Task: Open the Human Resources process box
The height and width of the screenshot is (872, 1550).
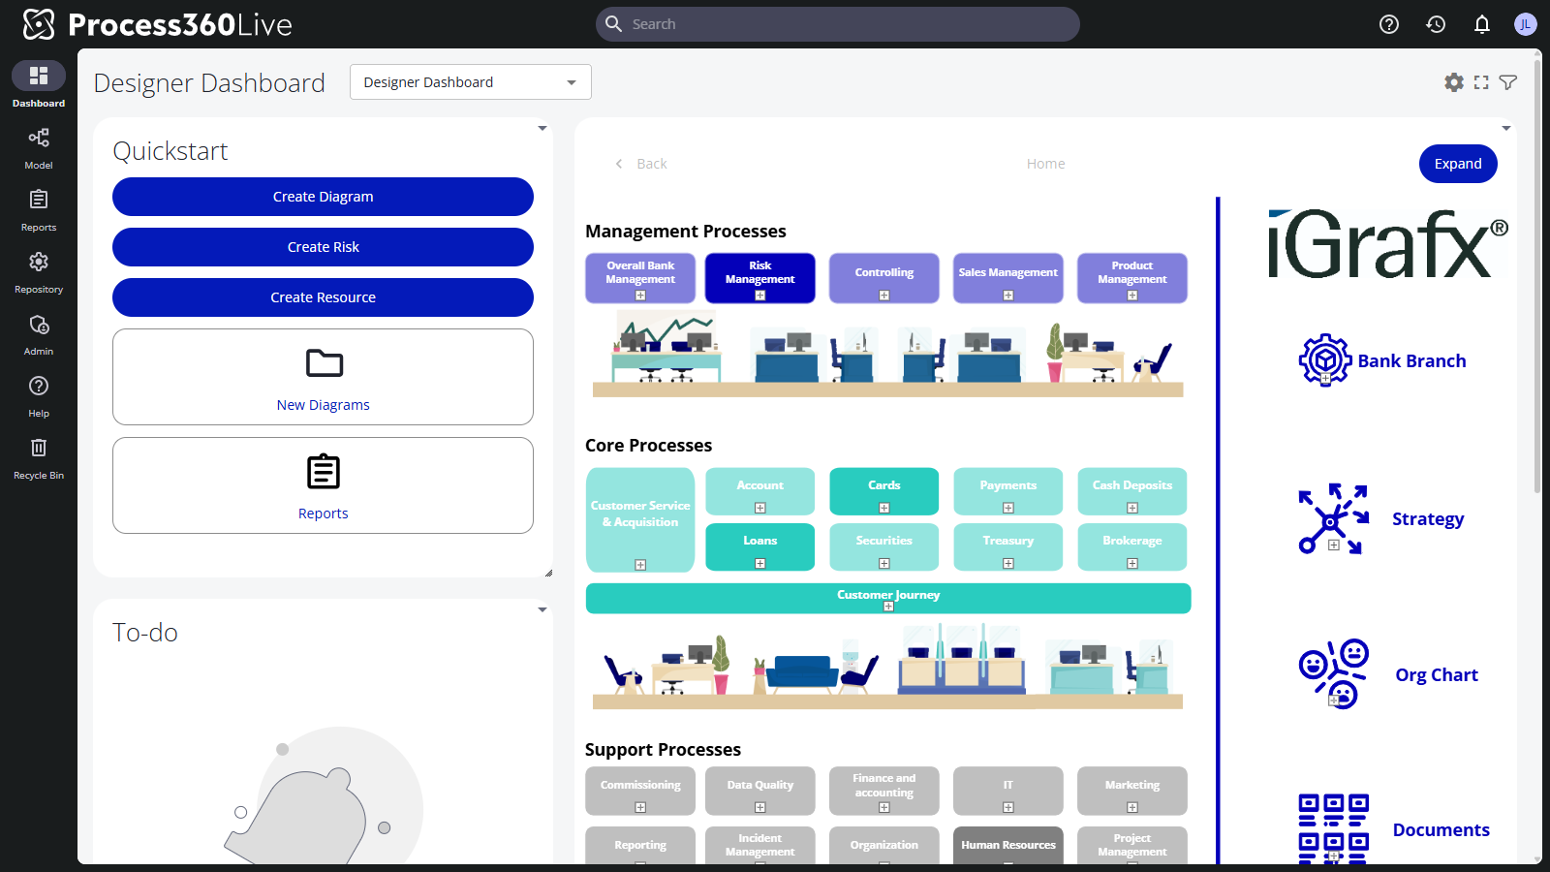Action: [x=1008, y=845]
